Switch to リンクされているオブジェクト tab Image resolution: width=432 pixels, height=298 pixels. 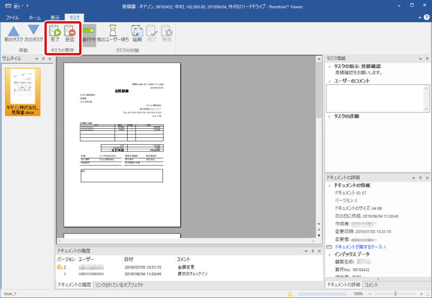119,284
